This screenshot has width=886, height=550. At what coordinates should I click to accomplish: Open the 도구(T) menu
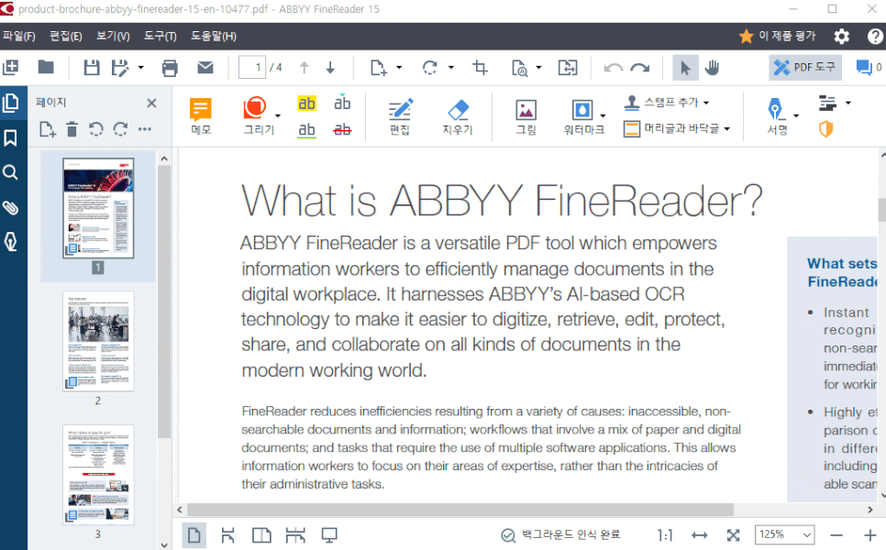click(x=160, y=36)
